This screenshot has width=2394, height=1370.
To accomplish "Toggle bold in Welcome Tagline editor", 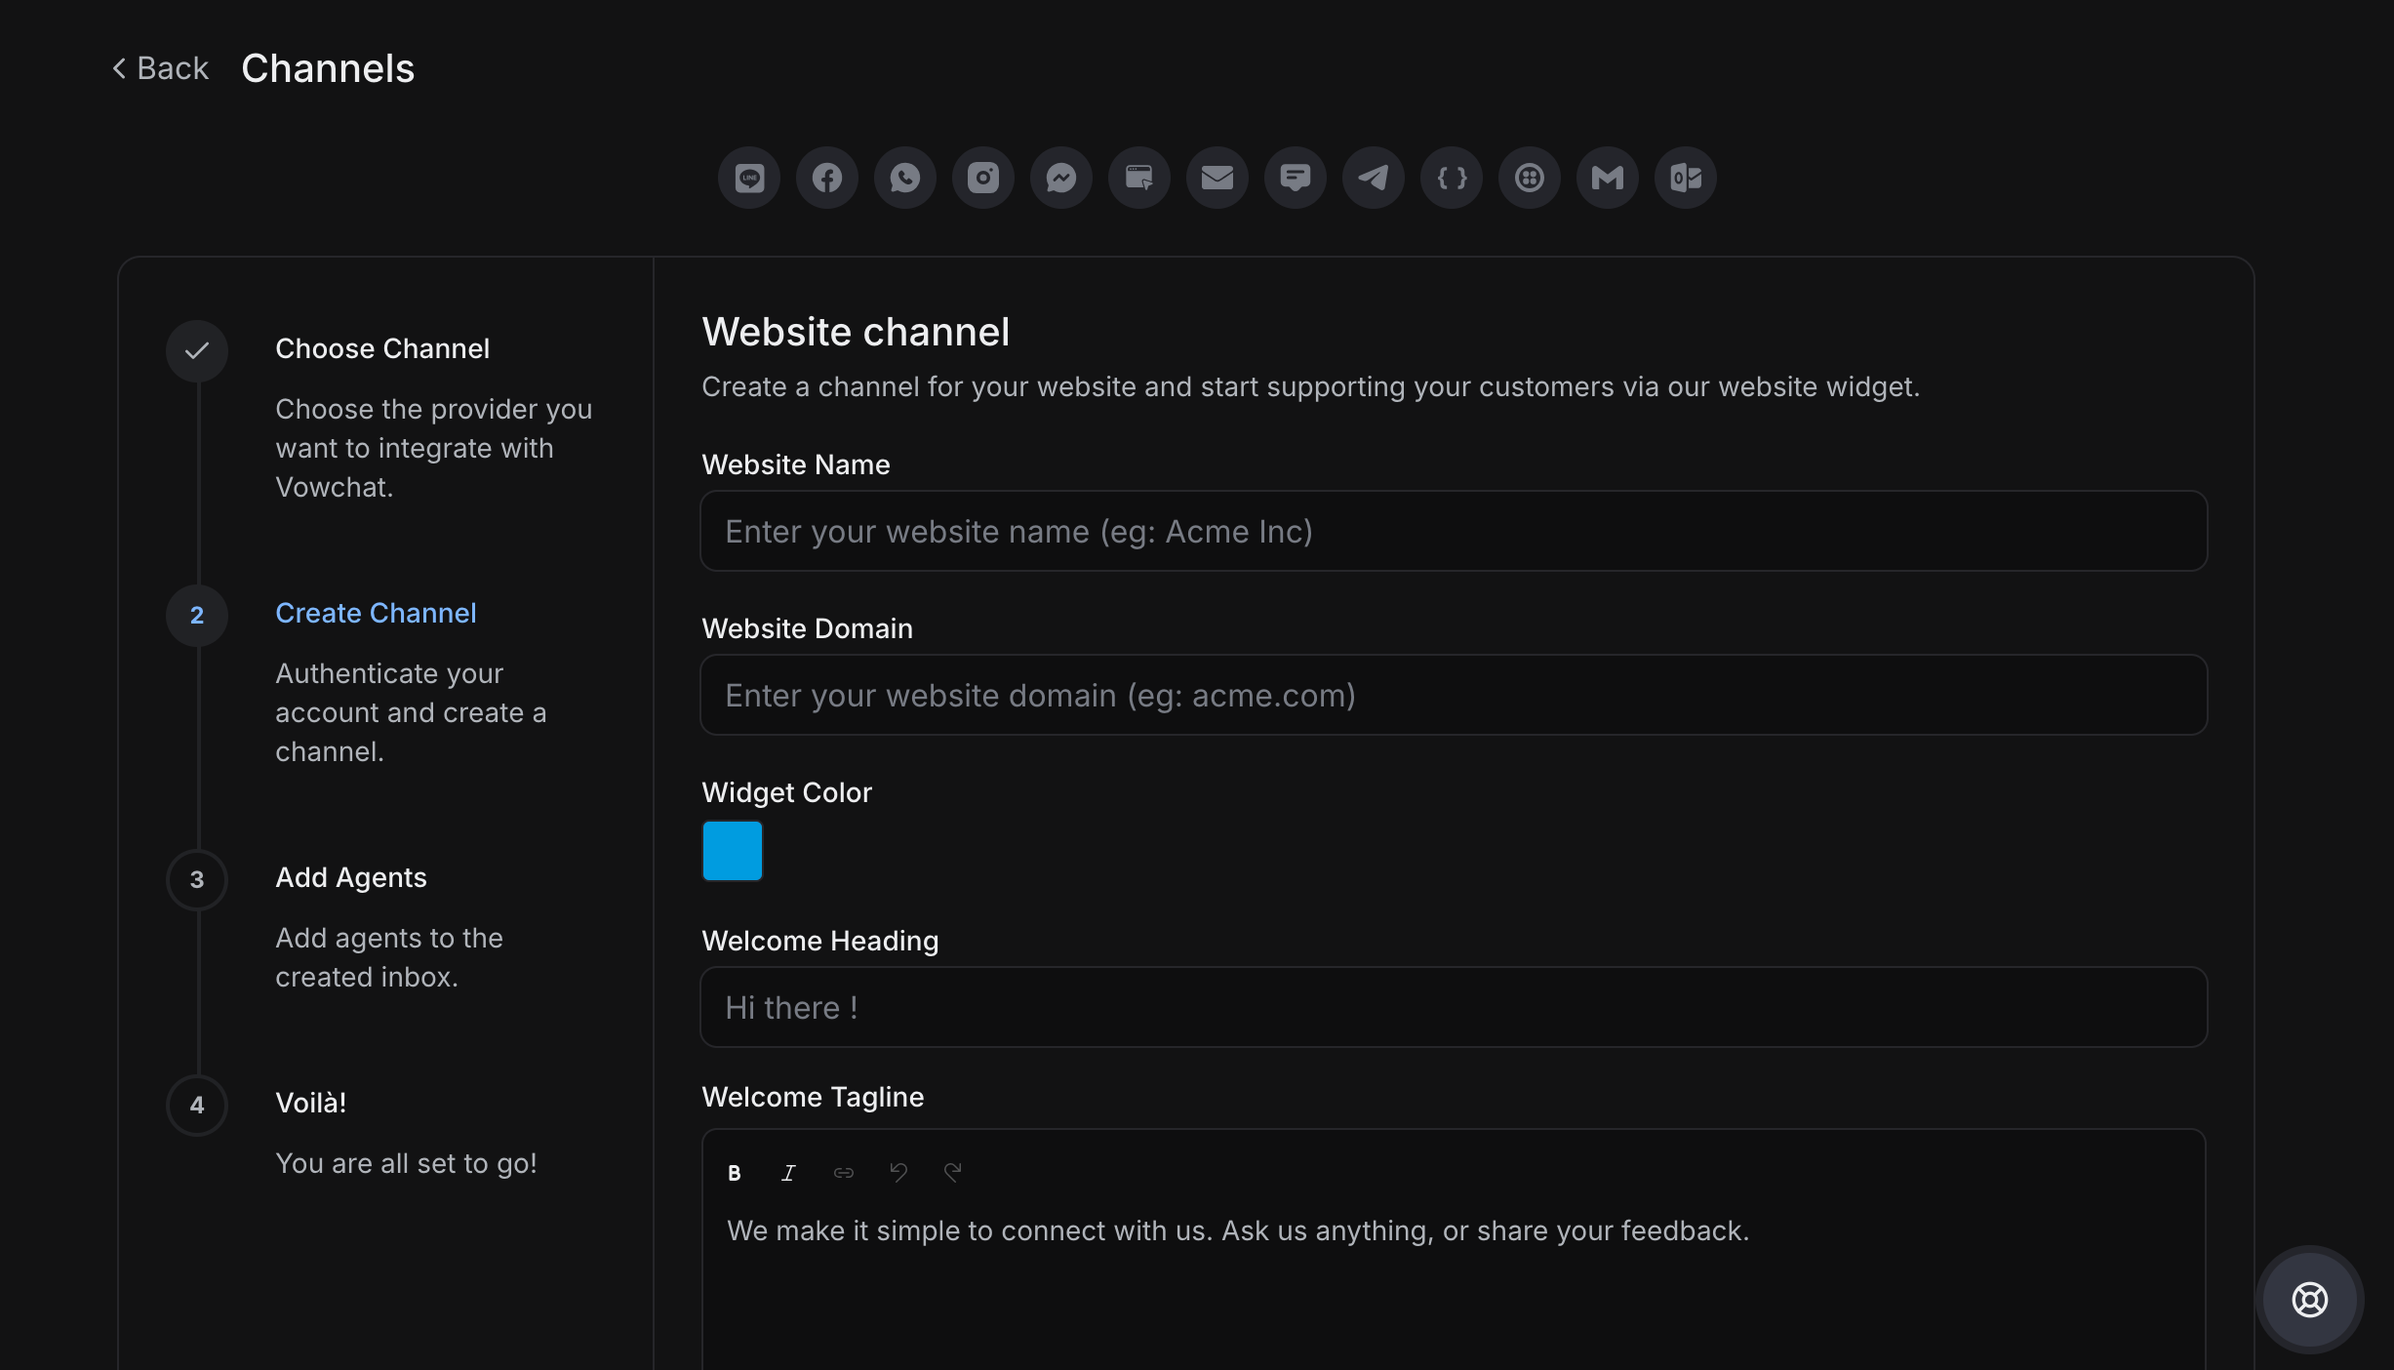I will (x=735, y=1173).
